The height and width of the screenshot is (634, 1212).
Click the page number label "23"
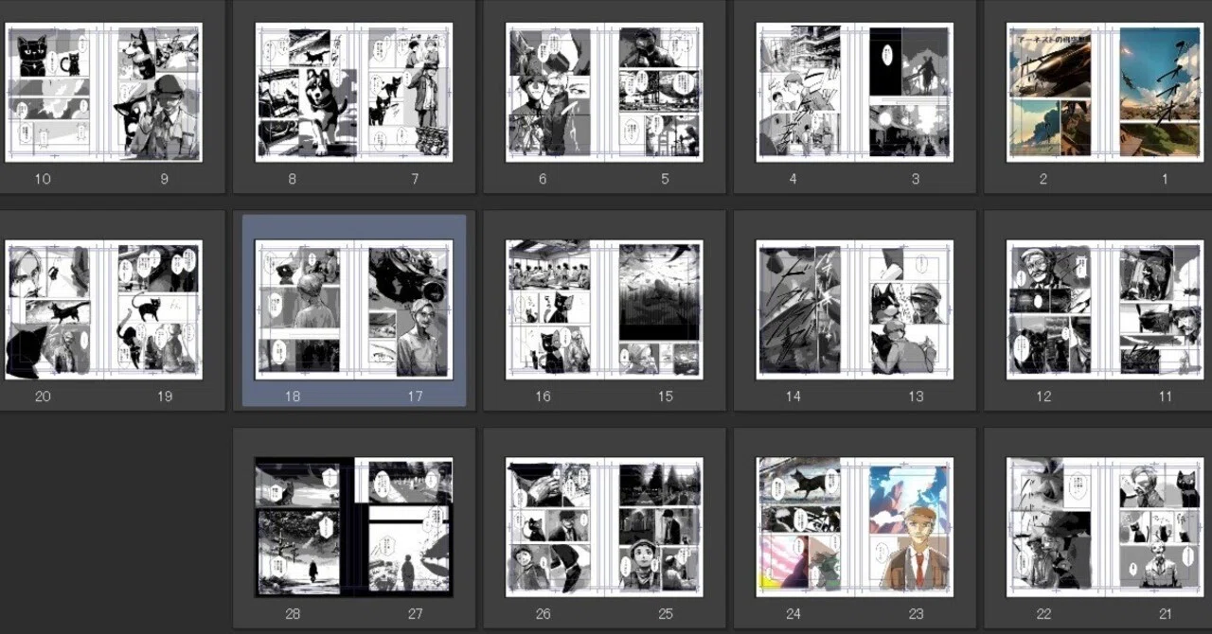[915, 614]
